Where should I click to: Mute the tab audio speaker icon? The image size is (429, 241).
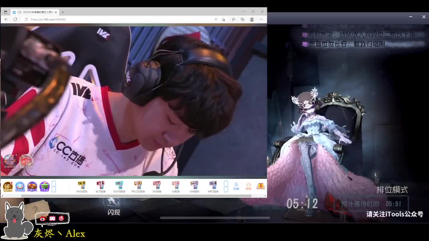(x=19, y=12)
